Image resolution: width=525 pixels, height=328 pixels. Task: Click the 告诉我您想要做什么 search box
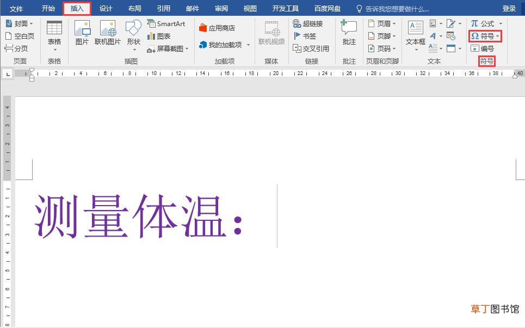pos(393,9)
